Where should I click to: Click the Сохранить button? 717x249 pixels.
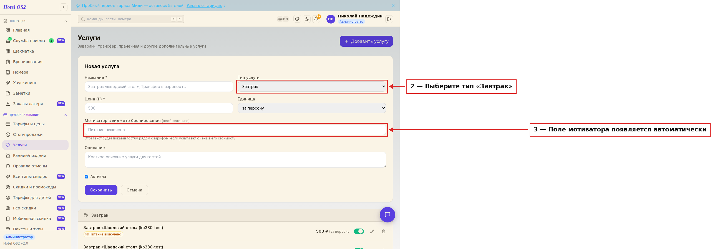point(101,190)
